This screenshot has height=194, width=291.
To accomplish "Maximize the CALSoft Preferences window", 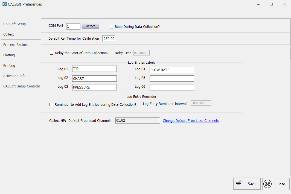I will coord(271,4).
